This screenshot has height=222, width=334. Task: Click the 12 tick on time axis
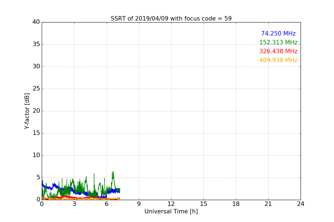pyautogui.click(x=171, y=204)
